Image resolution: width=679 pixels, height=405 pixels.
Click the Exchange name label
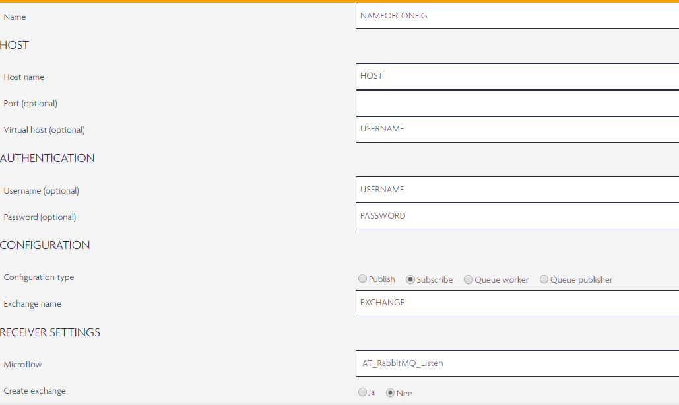tap(32, 304)
